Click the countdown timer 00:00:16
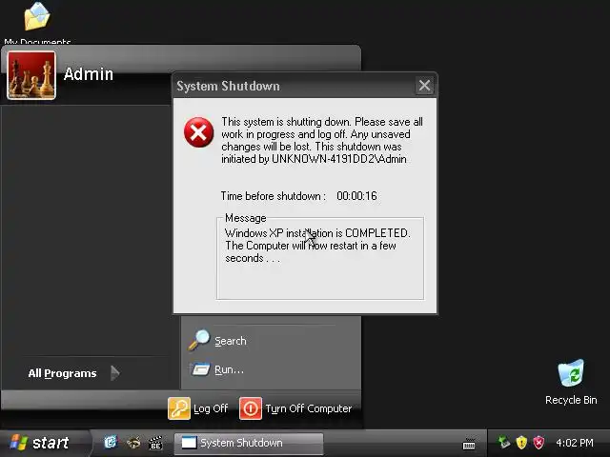 click(x=356, y=195)
